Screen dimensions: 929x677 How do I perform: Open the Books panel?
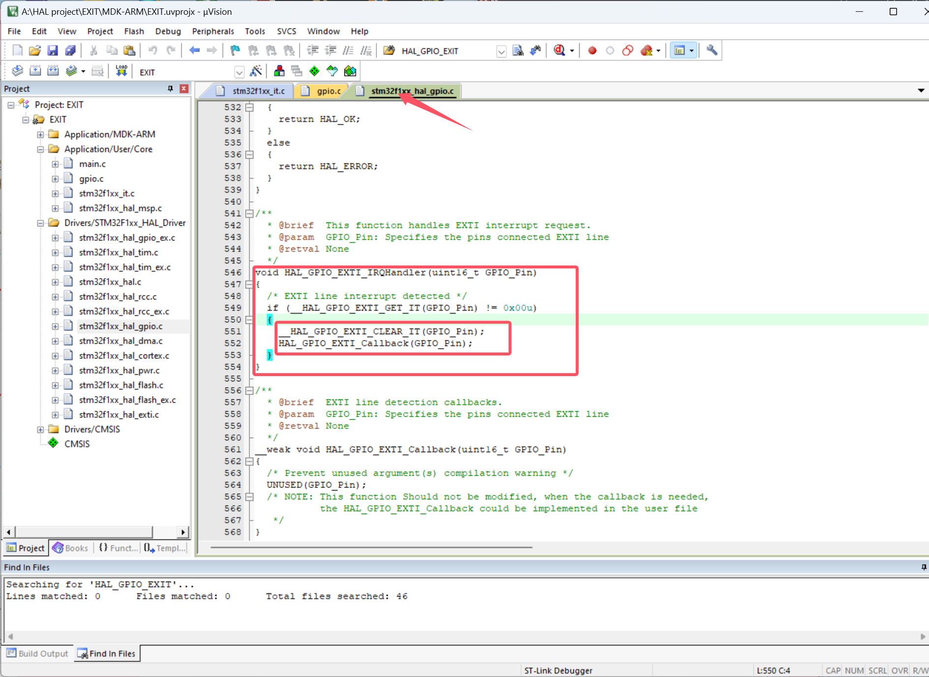point(70,548)
